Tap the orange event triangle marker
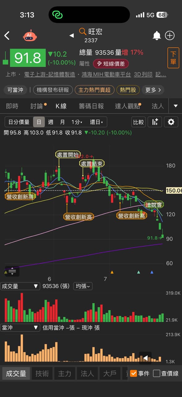 [x=112, y=272]
